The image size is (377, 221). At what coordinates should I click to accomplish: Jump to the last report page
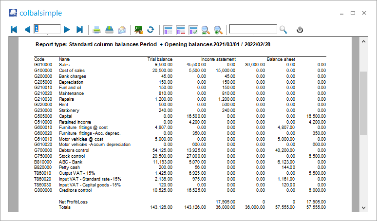(80, 30)
